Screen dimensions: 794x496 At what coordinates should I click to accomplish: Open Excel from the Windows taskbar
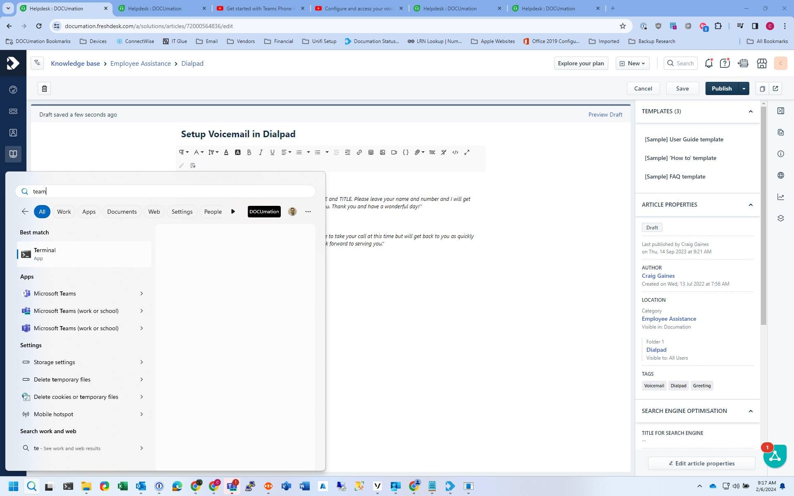(122, 486)
